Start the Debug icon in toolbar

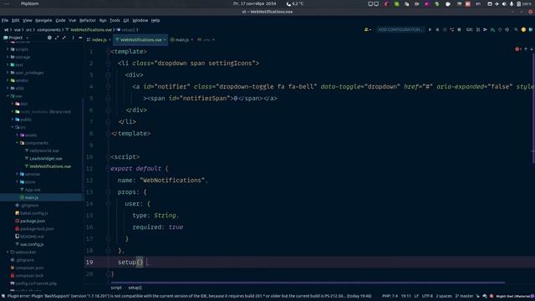[437, 30]
